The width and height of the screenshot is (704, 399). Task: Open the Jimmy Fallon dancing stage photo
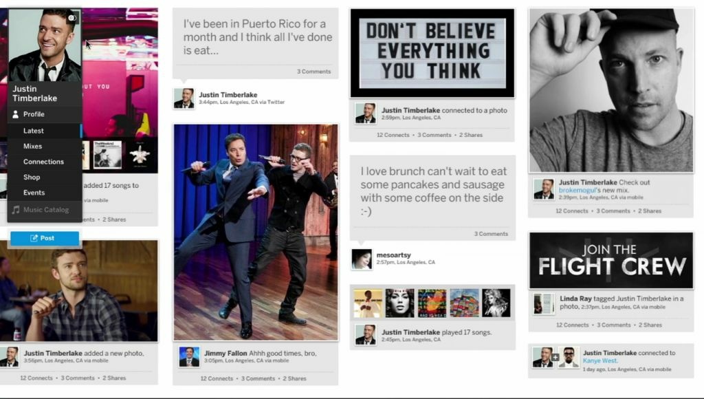pyautogui.click(x=256, y=233)
